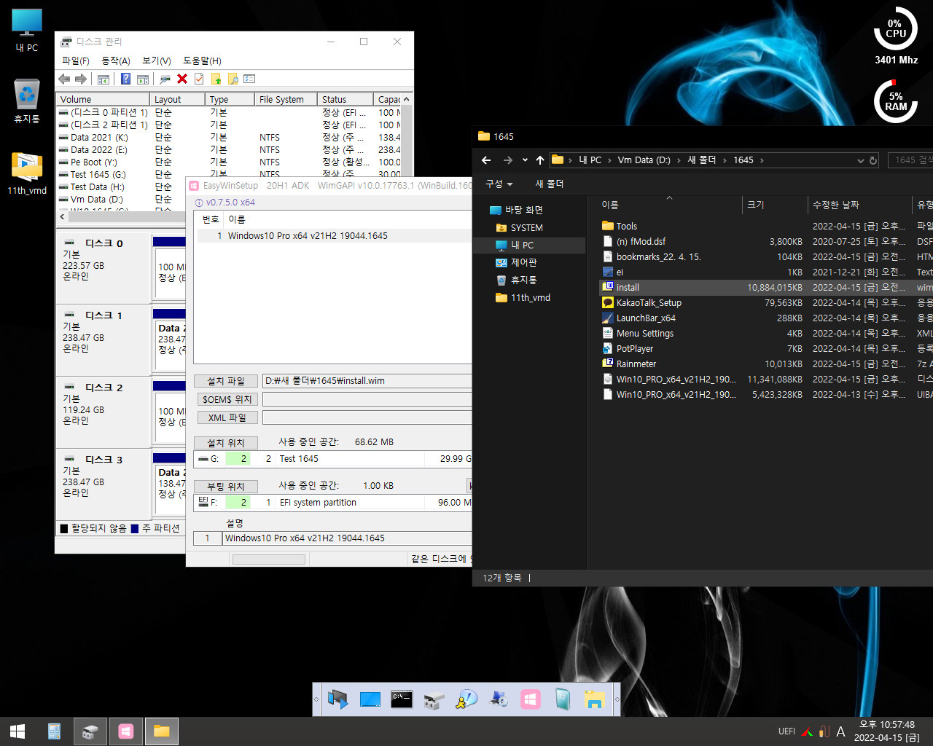933x746 pixels.
Task: Open recent locations dropdown in Explorer navigation
Action: (524, 160)
